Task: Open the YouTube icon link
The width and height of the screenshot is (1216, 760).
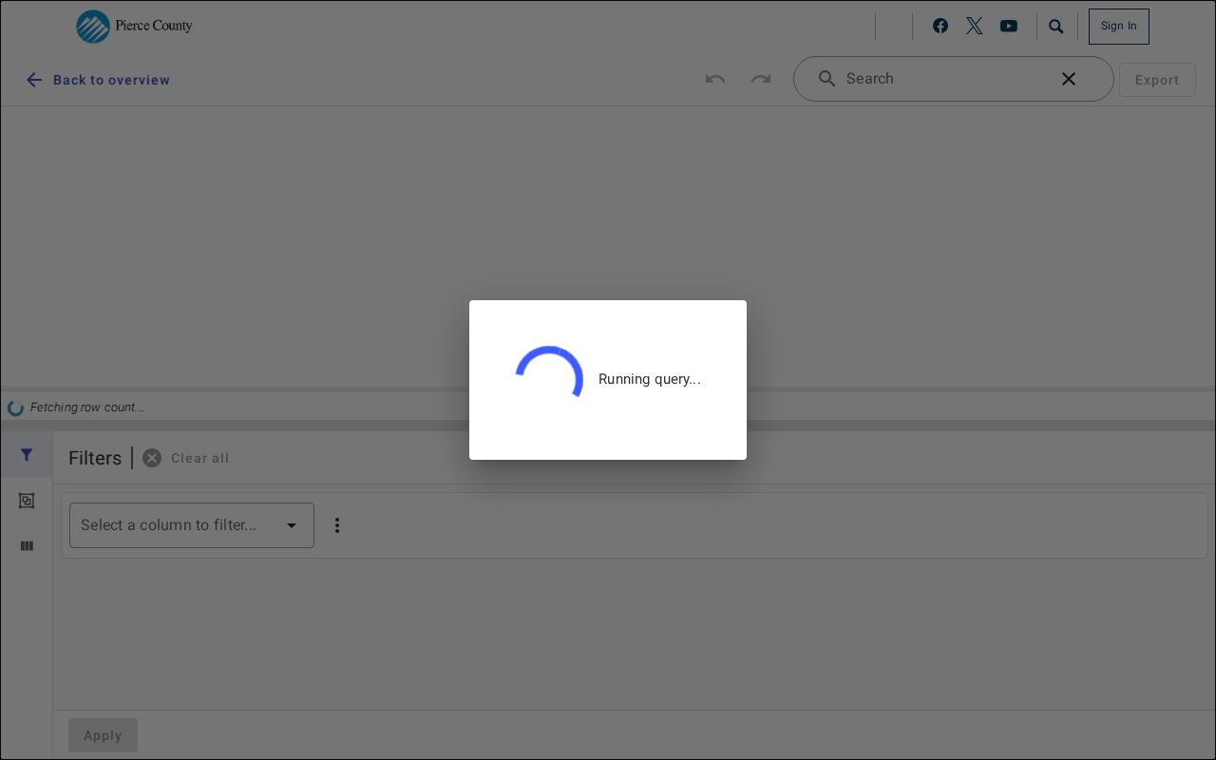Action: [x=1009, y=26]
